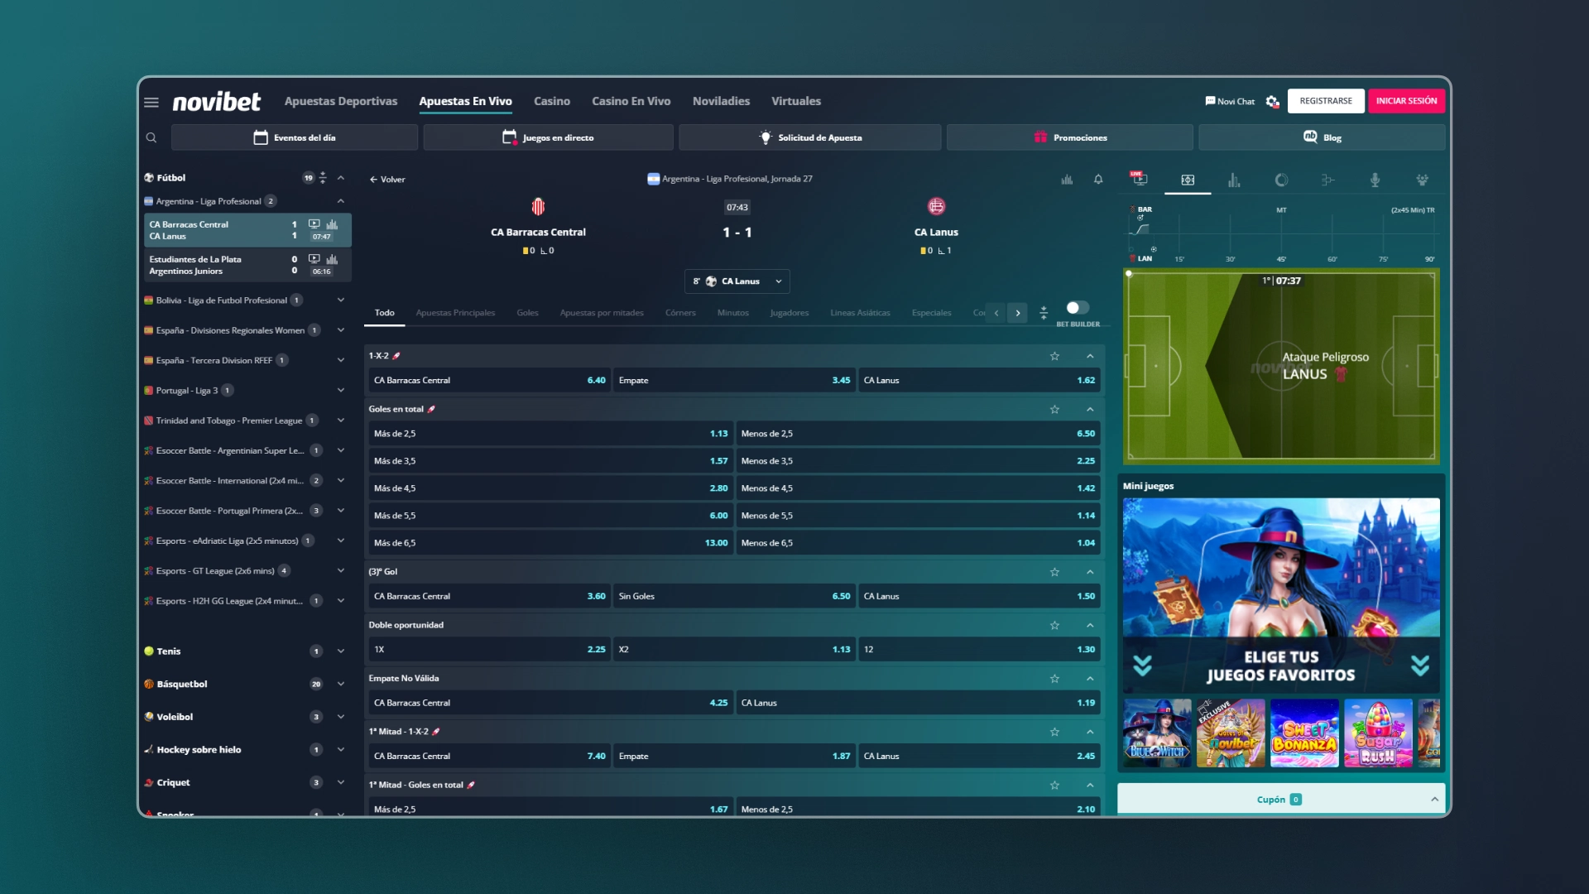Expand the Tenis sport section
Image resolution: width=1589 pixels, height=894 pixels.
pyautogui.click(x=341, y=651)
